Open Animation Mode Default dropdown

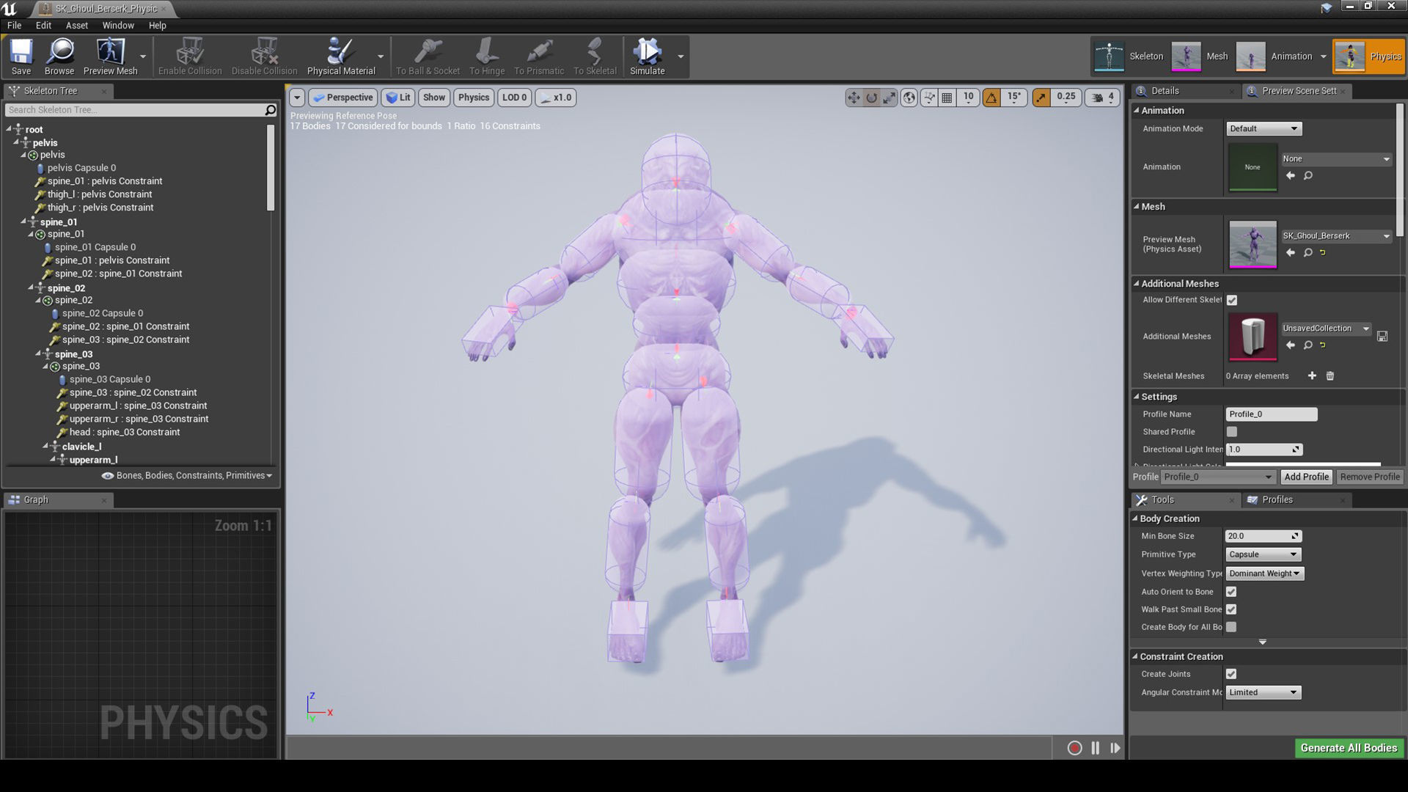point(1263,128)
